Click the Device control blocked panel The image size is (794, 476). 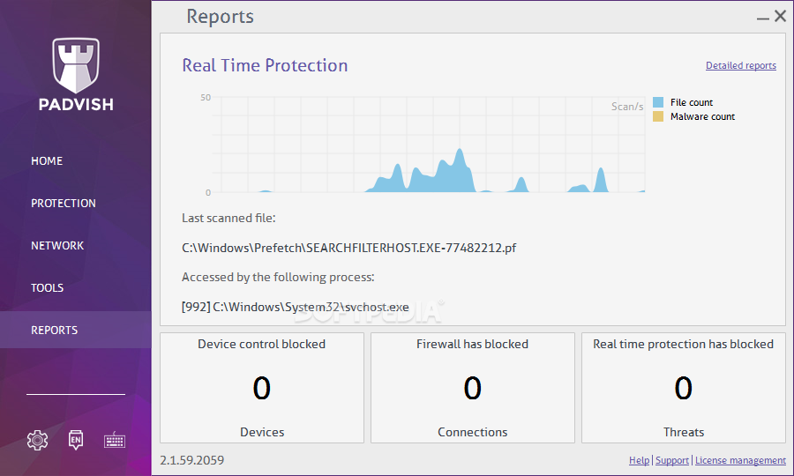[x=262, y=388]
